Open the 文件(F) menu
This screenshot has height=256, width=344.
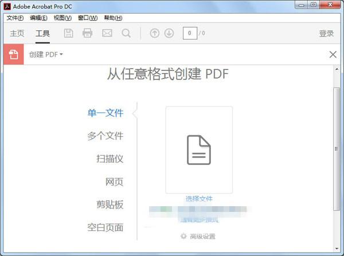coord(15,18)
